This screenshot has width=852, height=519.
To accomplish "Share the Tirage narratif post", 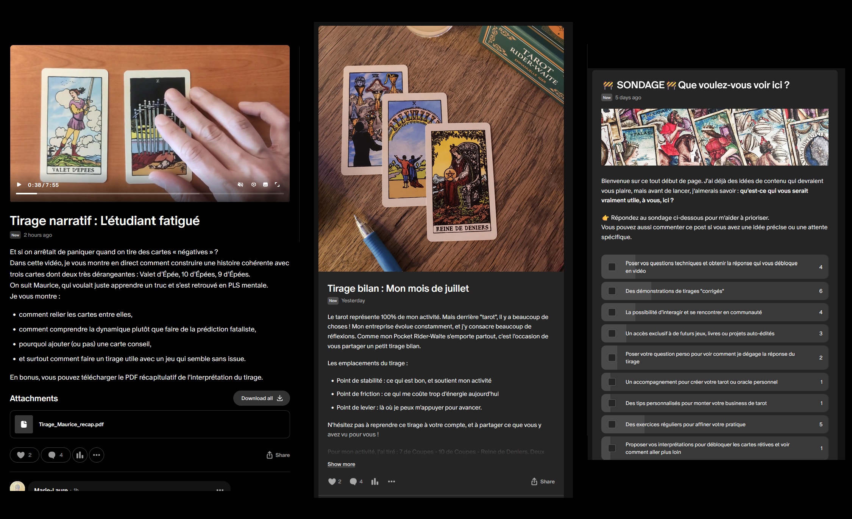I will click(x=278, y=455).
